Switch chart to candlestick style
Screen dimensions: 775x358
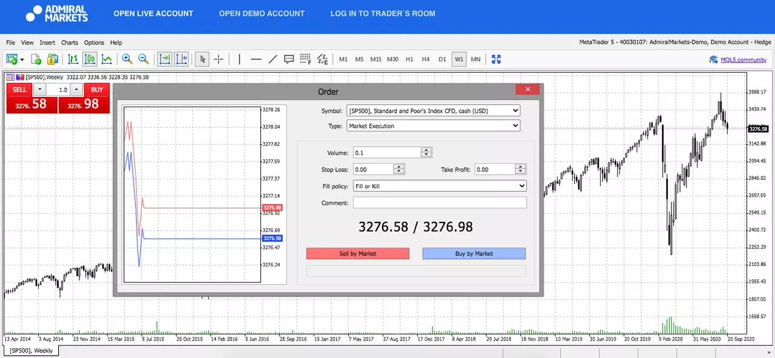(x=90, y=59)
